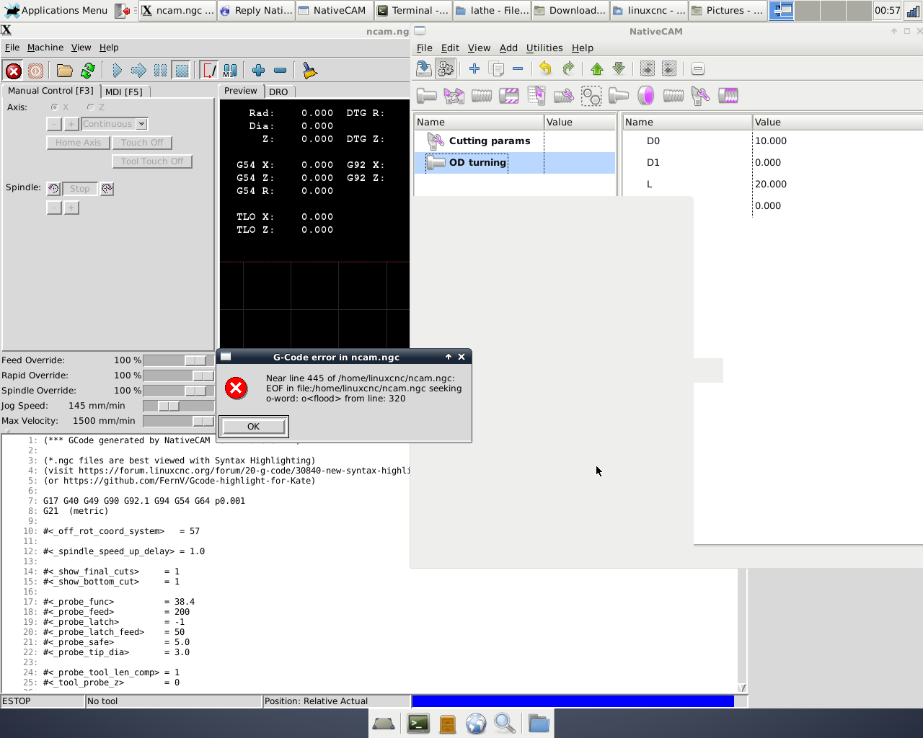
Task: Open NativeCAM Edit menu
Action: (450, 48)
